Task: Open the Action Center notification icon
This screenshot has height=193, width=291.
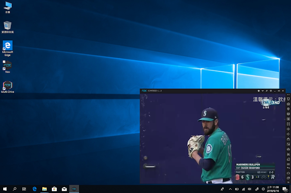Action: coord(285,189)
